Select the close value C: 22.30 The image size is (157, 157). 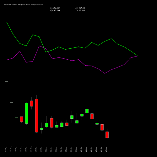click(55, 8)
